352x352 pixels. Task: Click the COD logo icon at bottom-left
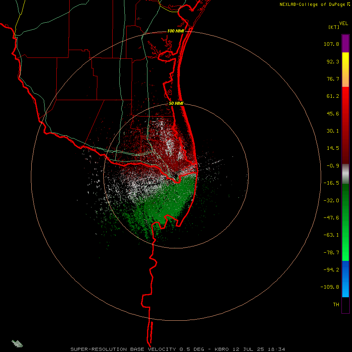(x=17, y=343)
